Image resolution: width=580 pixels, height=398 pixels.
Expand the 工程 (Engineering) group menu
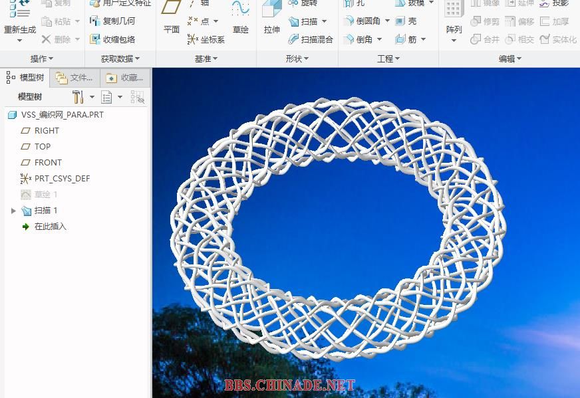pos(388,58)
